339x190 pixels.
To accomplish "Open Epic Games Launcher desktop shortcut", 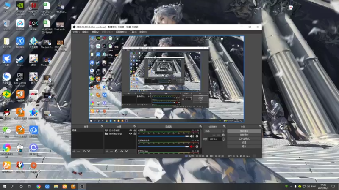I will [20, 79].
